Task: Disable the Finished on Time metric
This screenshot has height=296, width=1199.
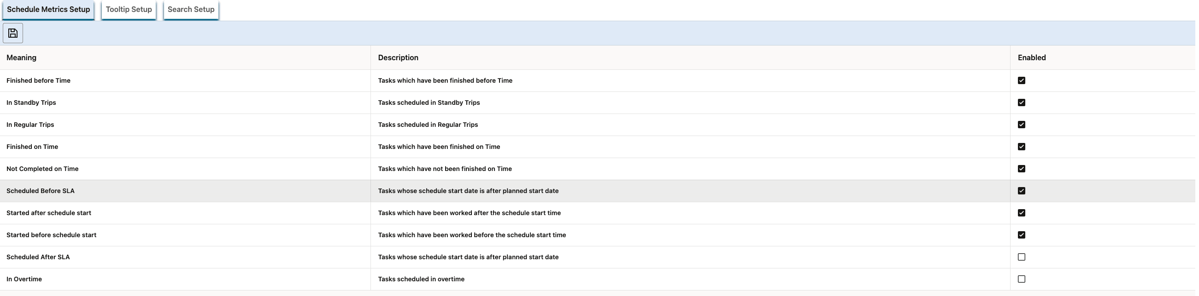Action: point(1021,147)
